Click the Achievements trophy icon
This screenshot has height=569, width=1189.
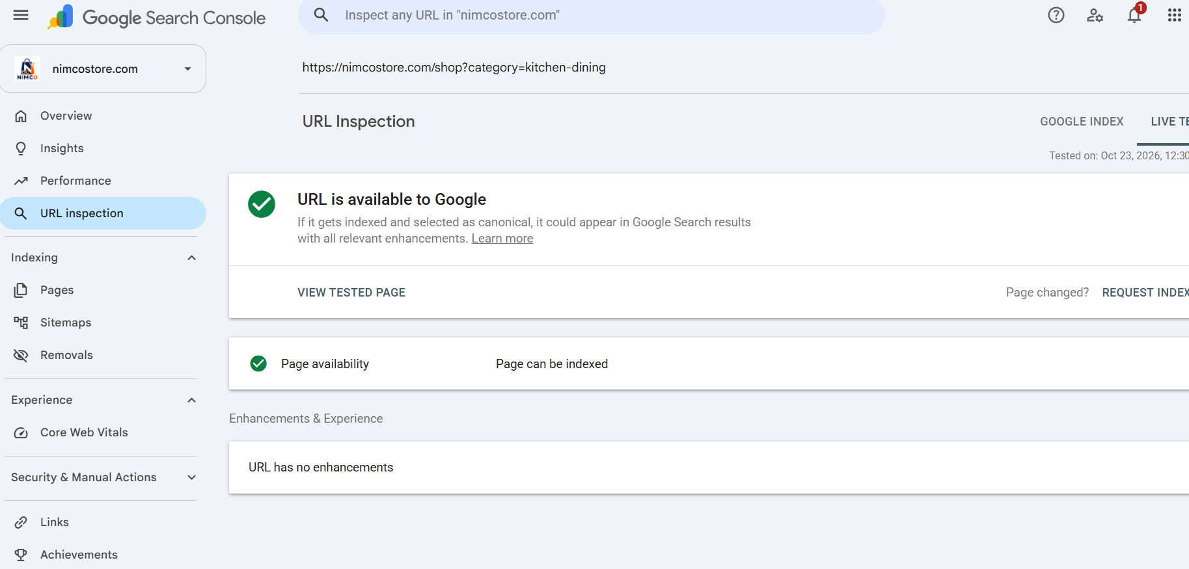(21, 555)
